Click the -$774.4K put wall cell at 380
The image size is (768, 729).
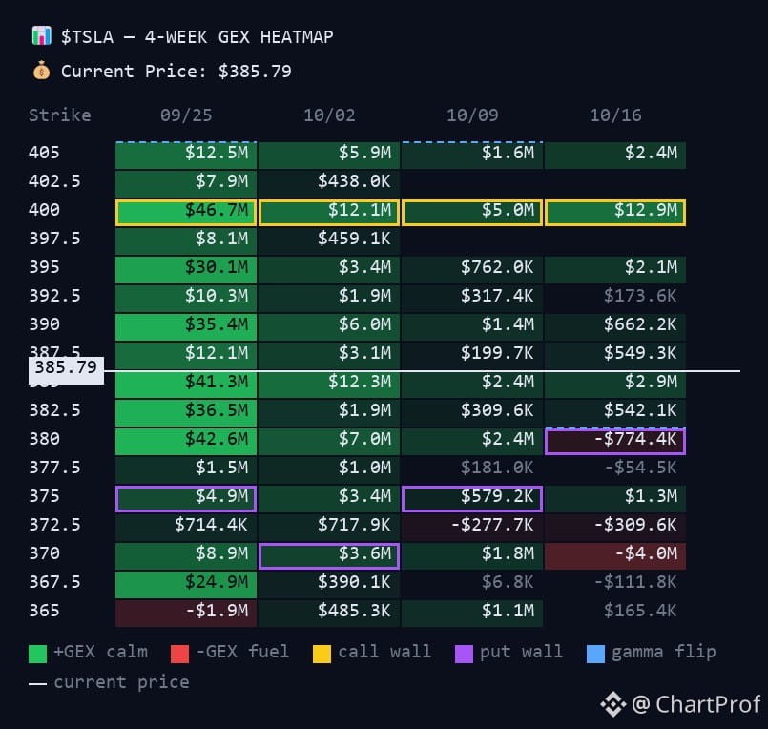click(615, 442)
